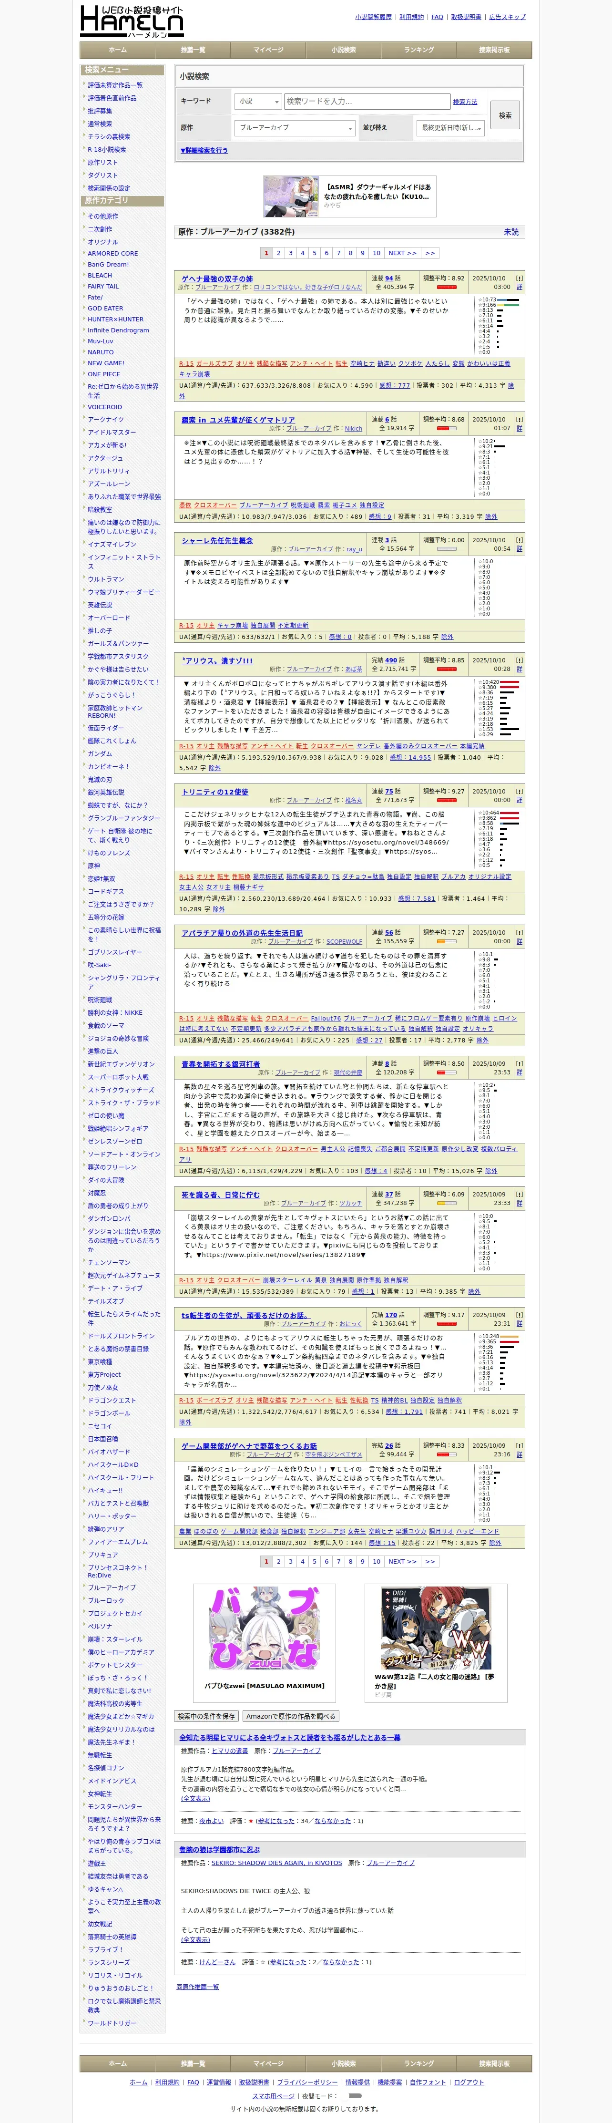
Task: Select NARUTO category in sidebar
Action: [101, 352]
